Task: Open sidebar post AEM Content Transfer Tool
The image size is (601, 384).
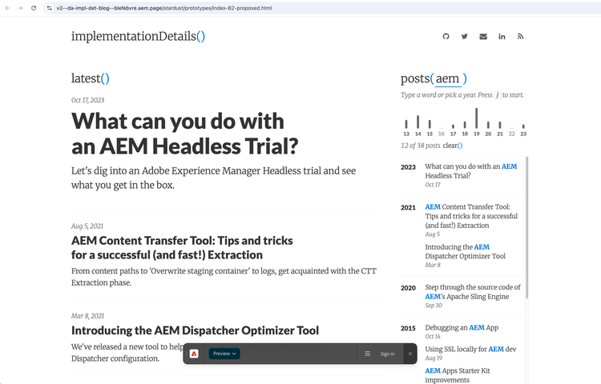Action: tap(471, 216)
